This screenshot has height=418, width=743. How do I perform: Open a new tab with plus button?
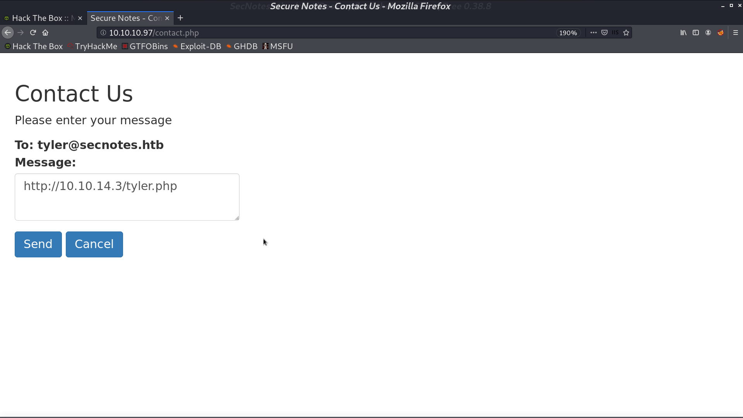(180, 18)
